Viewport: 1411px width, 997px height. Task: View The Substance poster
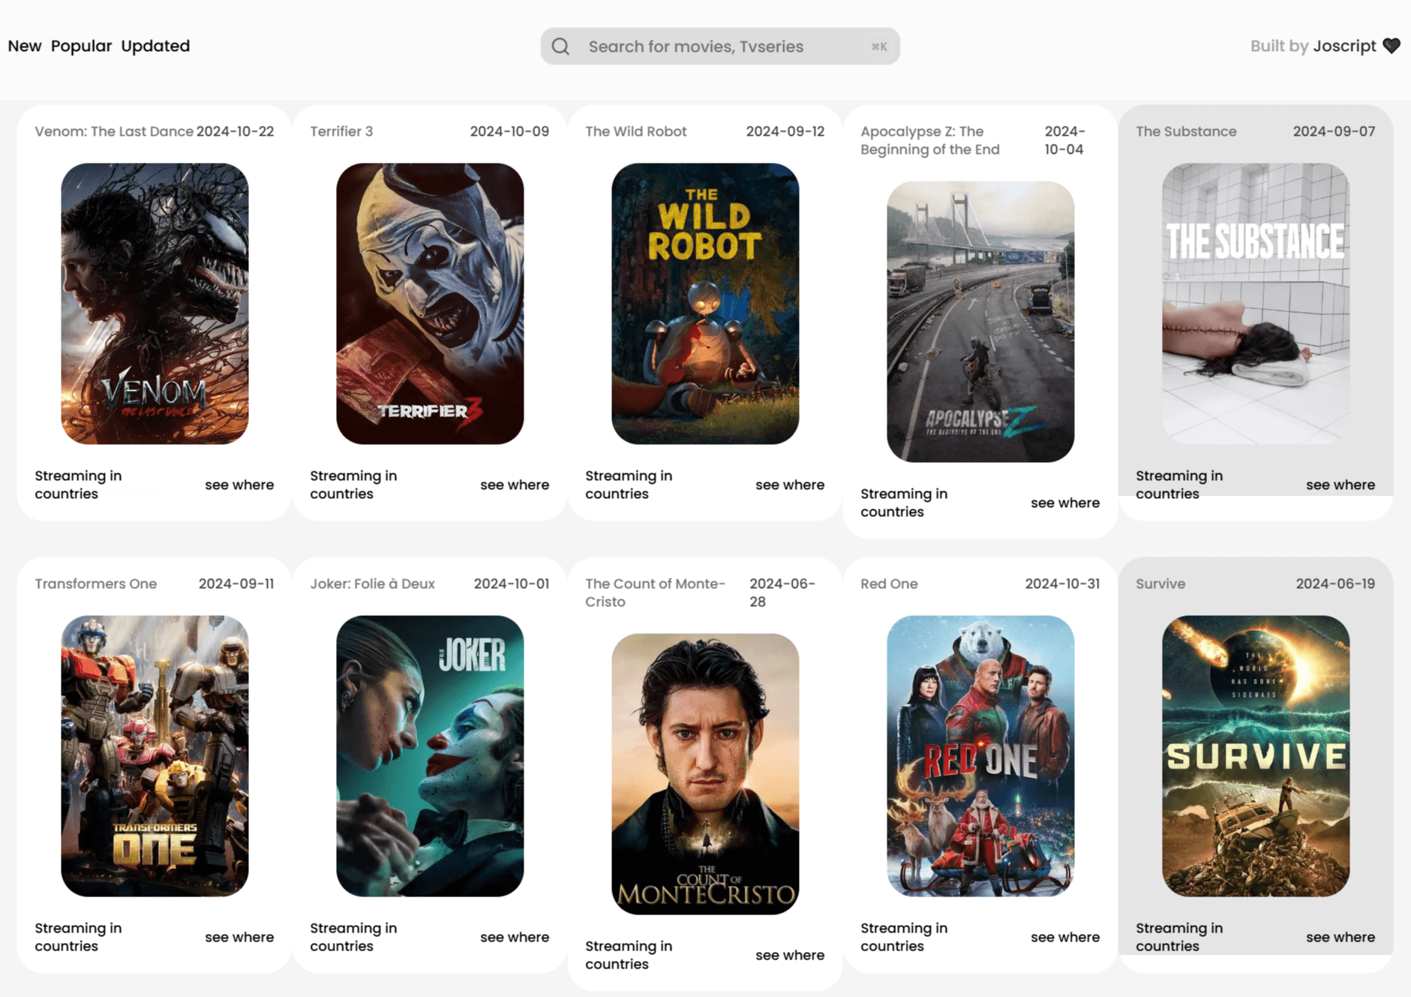[1256, 304]
